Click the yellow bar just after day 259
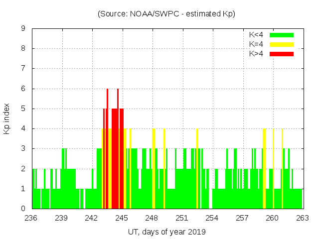This screenshot has height=239, width=319. click(x=264, y=169)
